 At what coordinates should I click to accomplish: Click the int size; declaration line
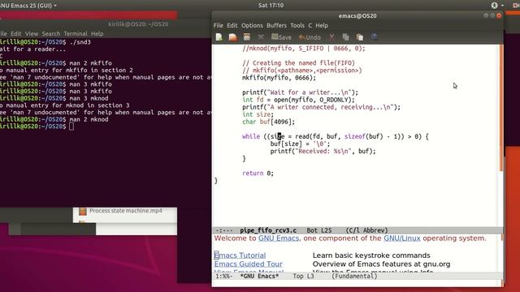[x=258, y=114]
